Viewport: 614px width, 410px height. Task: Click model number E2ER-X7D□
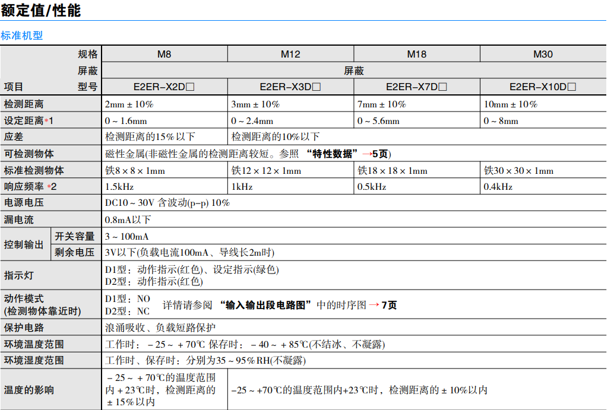(417, 87)
